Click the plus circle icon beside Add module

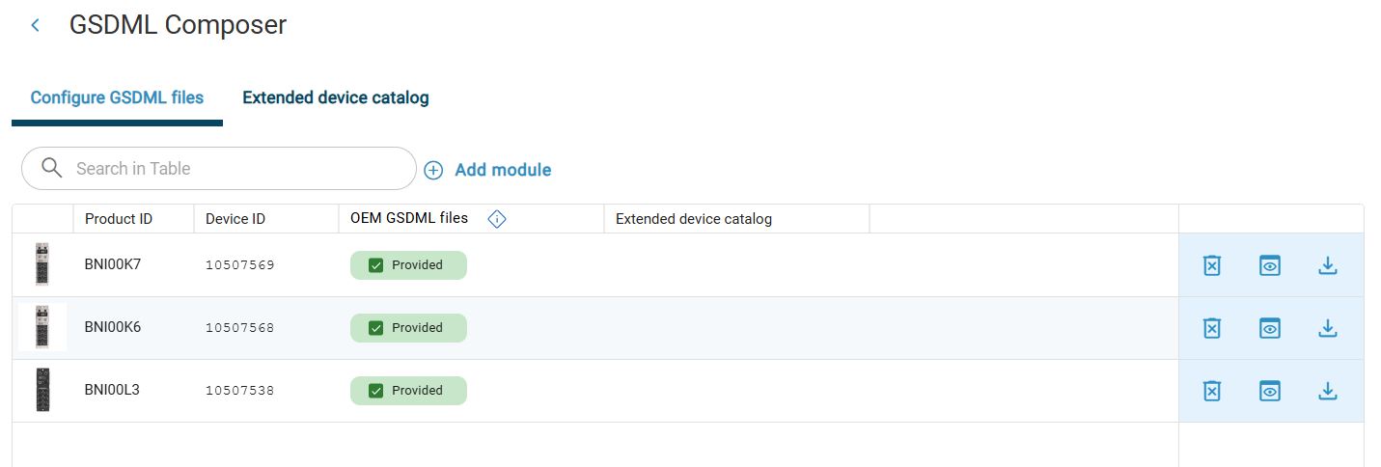coord(433,170)
